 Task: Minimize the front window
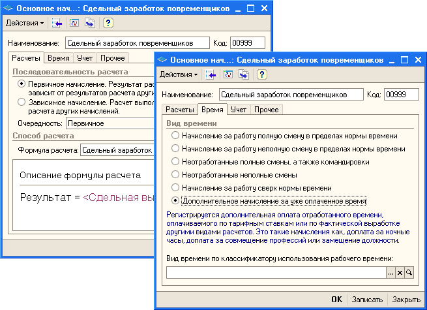[x=392, y=60]
